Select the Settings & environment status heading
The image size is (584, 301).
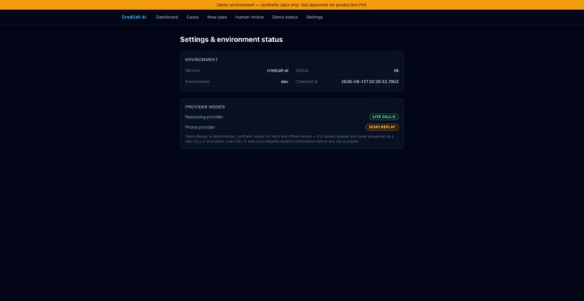click(231, 40)
